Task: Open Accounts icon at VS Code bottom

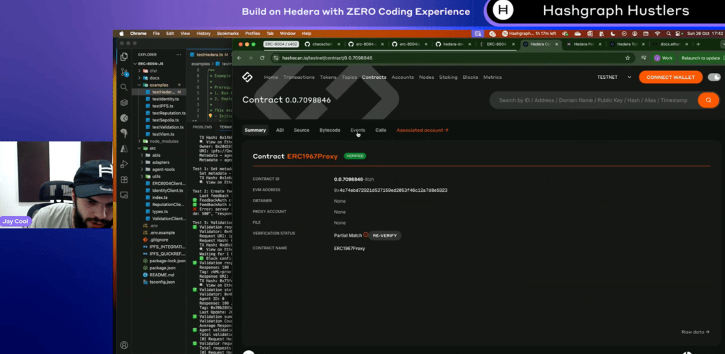Action: click(124, 345)
